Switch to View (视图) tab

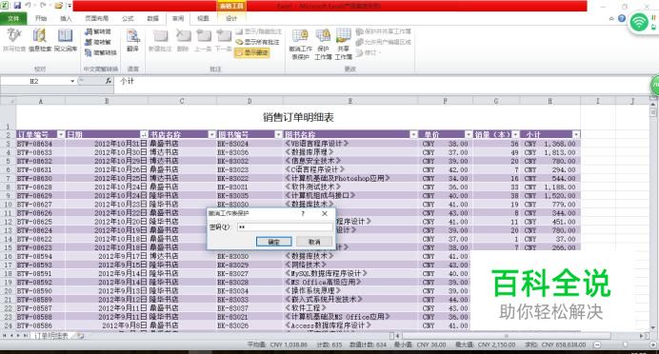203,18
